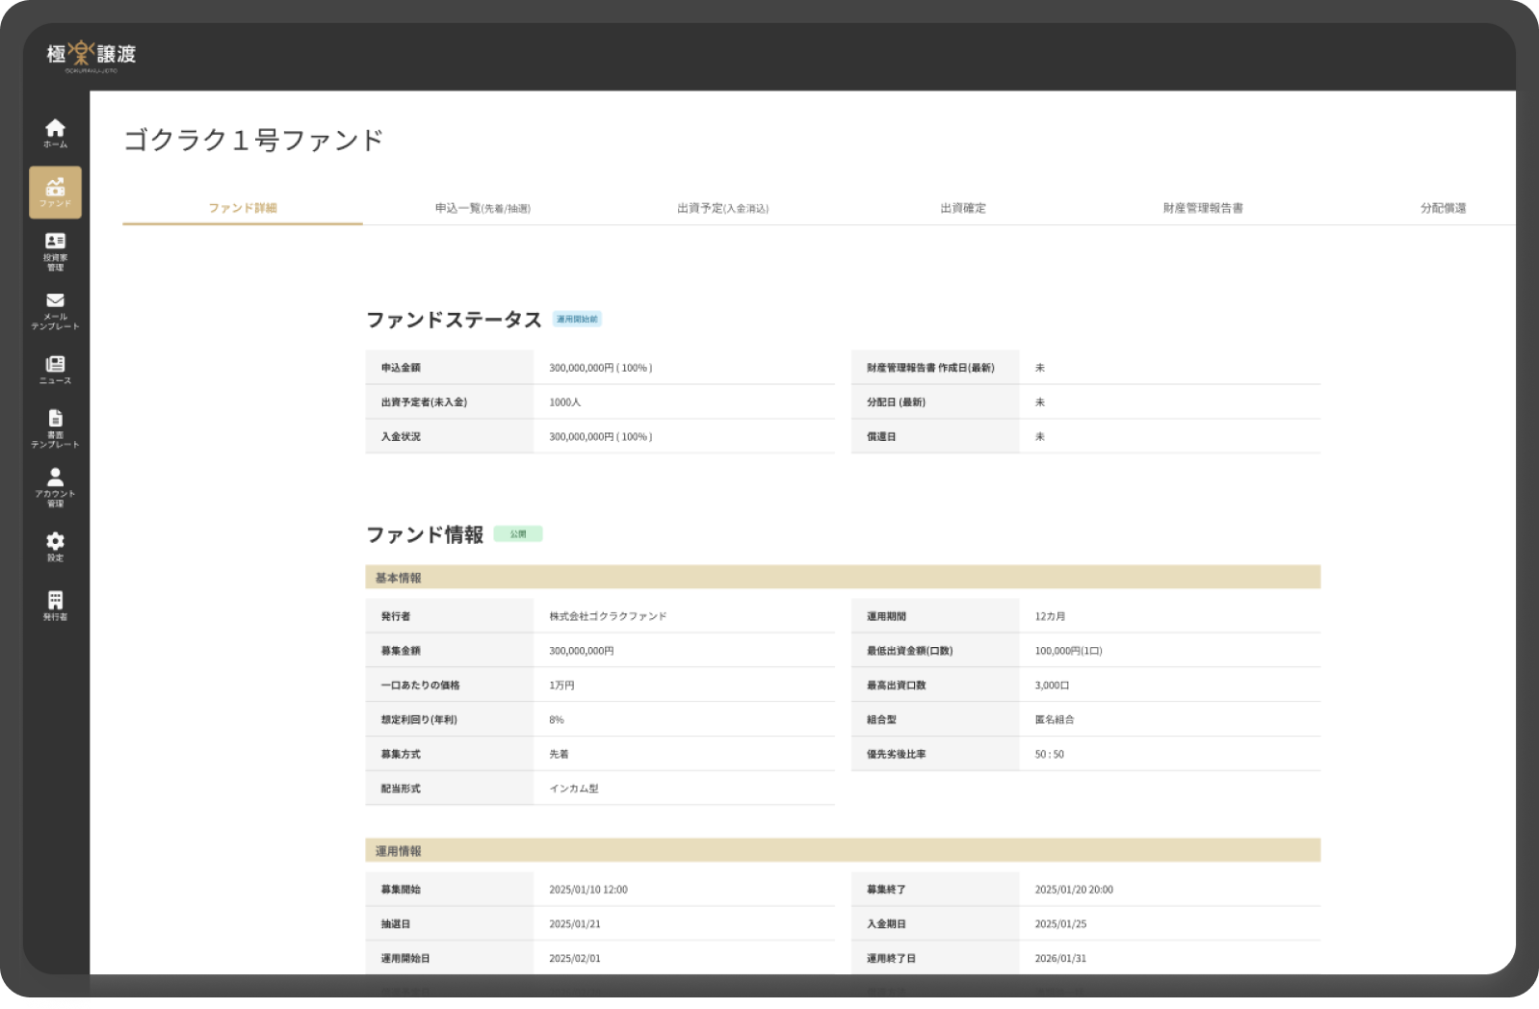This screenshot has height=1009, width=1539.
Task: Click the 100,000円(1口) minimum investment value
Action: point(1068,651)
